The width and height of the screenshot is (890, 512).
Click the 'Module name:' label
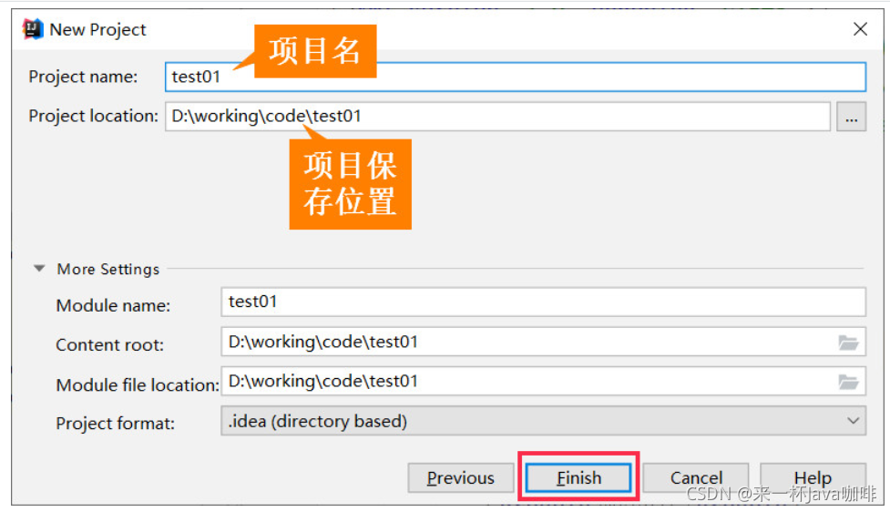click(x=113, y=305)
